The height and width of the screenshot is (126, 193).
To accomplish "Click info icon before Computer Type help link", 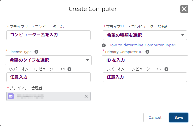I will coord(104,45).
